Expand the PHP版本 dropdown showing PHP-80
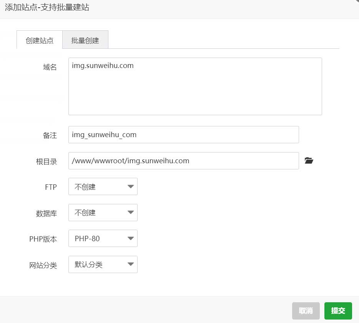359x323 pixels. pyautogui.click(x=103, y=239)
